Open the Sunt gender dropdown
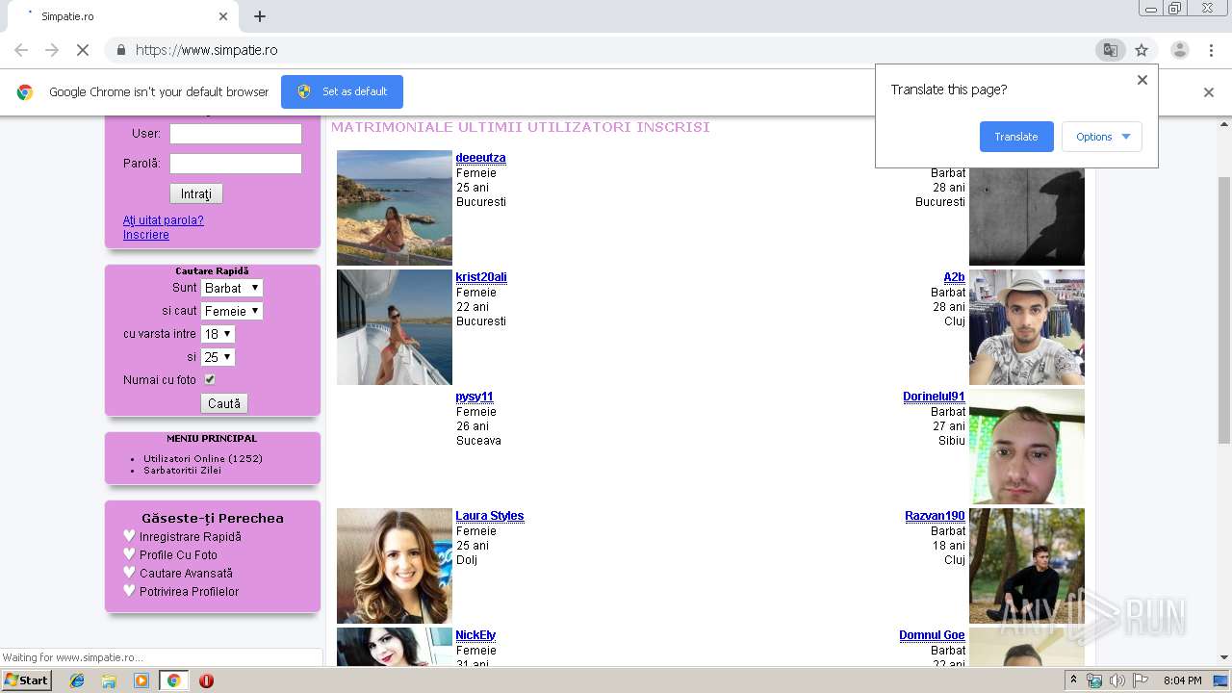This screenshot has width=1232, height=693. tap(232, 288)
